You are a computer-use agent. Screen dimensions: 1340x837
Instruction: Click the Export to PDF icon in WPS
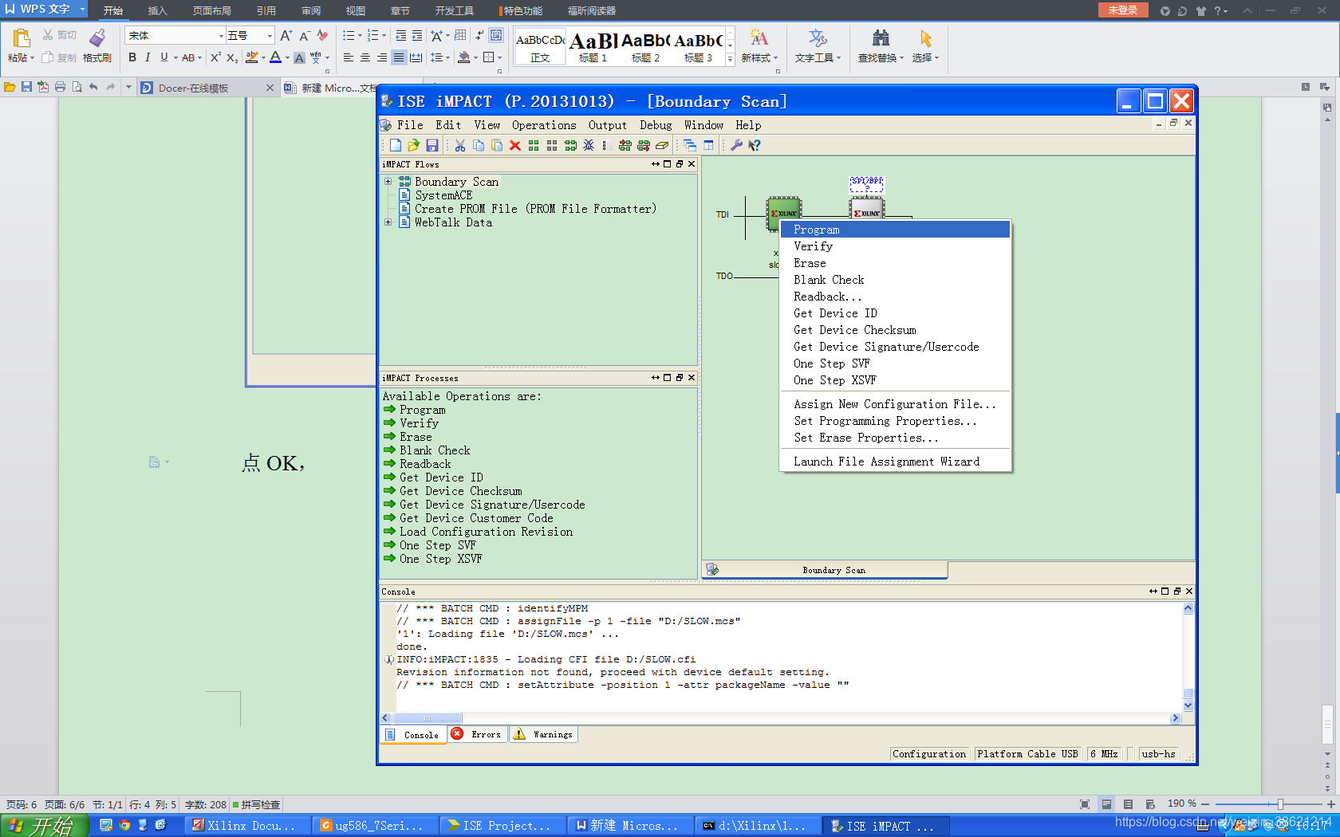(43, 87)
